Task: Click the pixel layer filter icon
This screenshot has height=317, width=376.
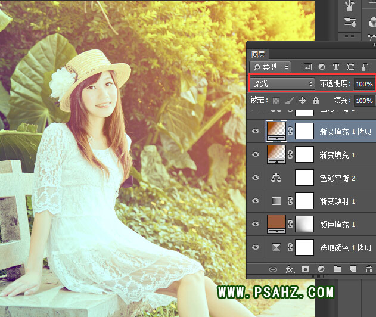Action: point(307,67)
